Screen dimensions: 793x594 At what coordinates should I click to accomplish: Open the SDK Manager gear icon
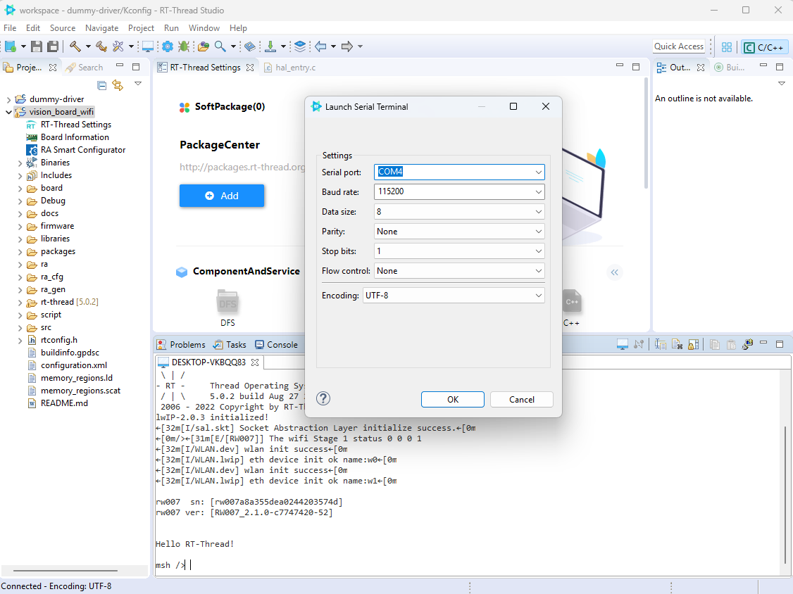[x=167, y=46]
